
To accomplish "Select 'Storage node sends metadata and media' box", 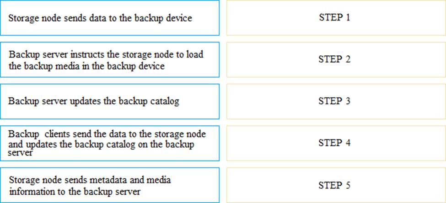I will click(x=110, y=185).
